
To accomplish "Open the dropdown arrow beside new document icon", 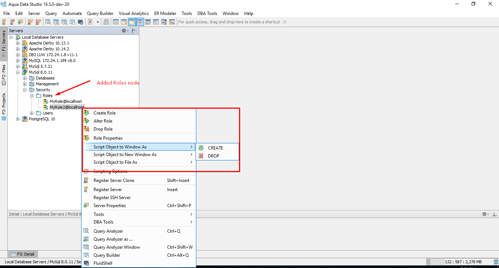I will tap(98, 22).
